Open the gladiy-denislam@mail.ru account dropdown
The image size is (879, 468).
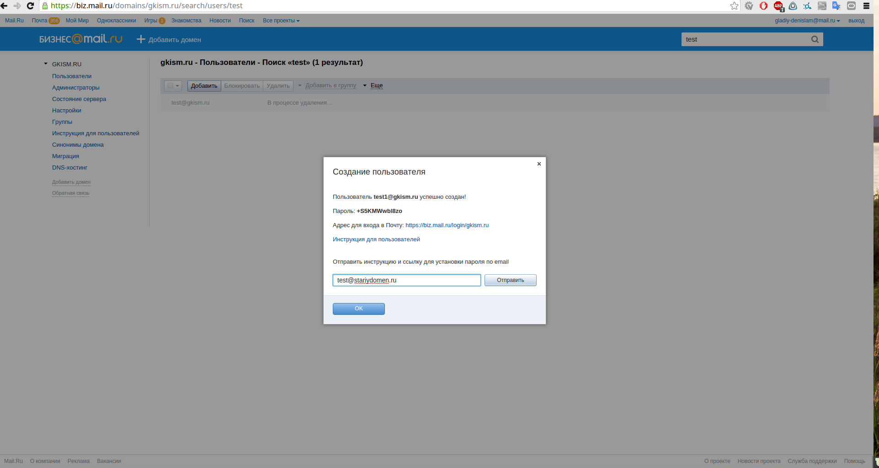click(807, 21)
